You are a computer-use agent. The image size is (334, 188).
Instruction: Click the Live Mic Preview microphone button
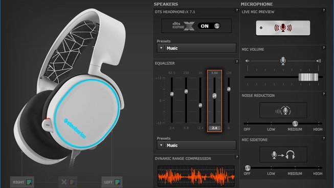click(283, 28)
